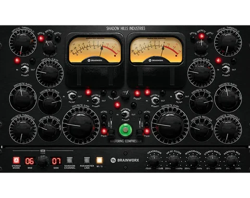Click the lit LED above right Optical Bypass IN
Viewport: 250px width, 198px height.
click(218, 60)
